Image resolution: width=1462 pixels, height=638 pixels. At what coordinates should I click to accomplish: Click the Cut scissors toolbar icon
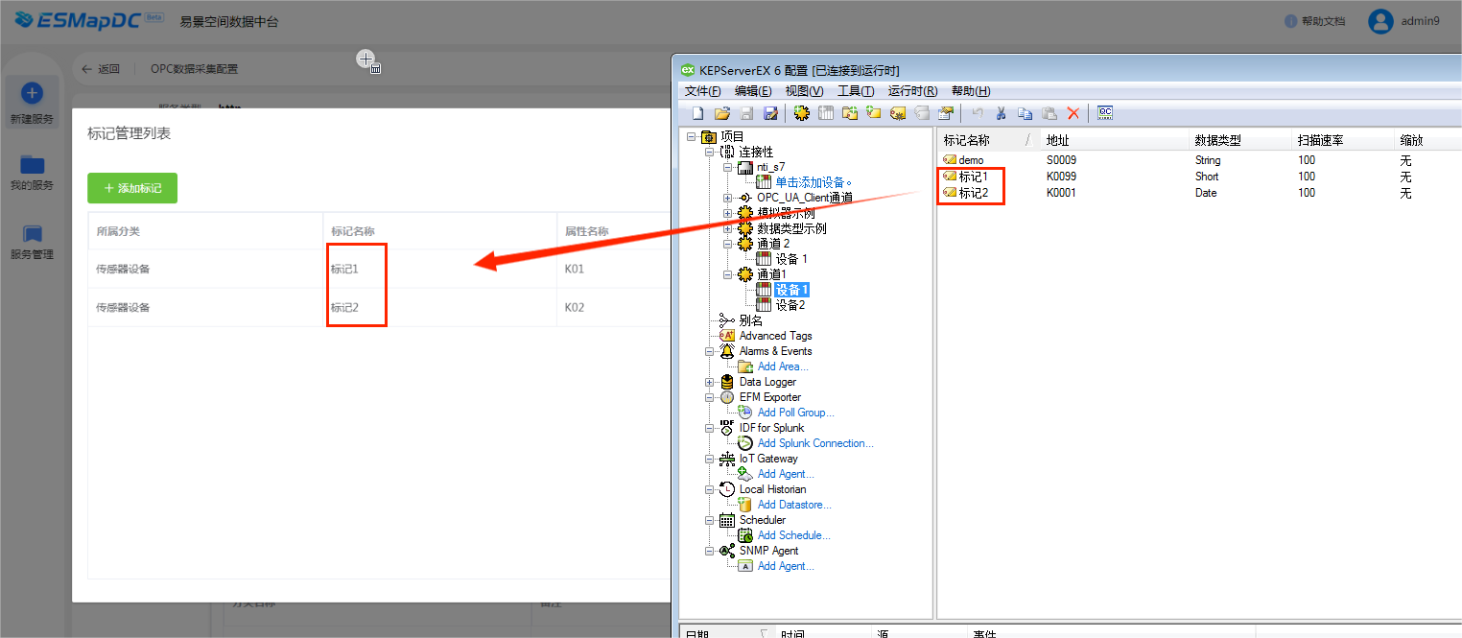1001,113
